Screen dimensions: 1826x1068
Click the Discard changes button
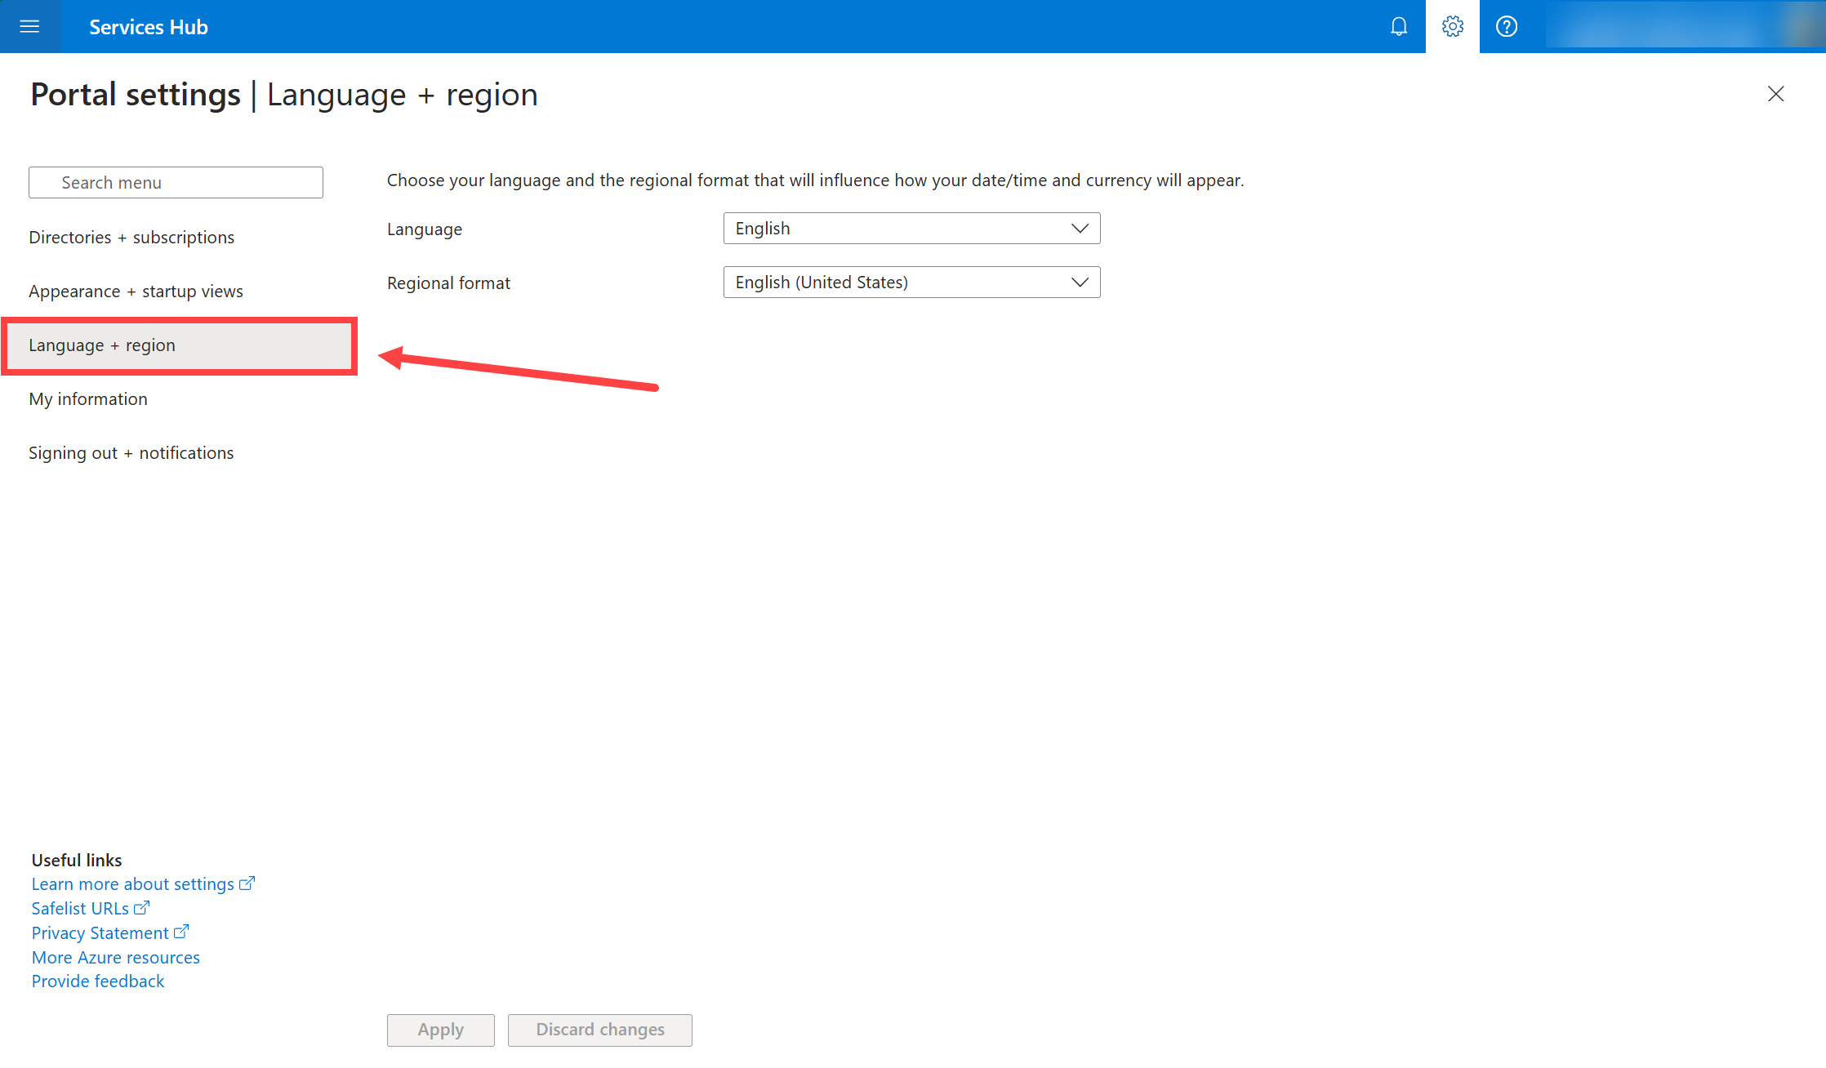[x=599, y=1030]
